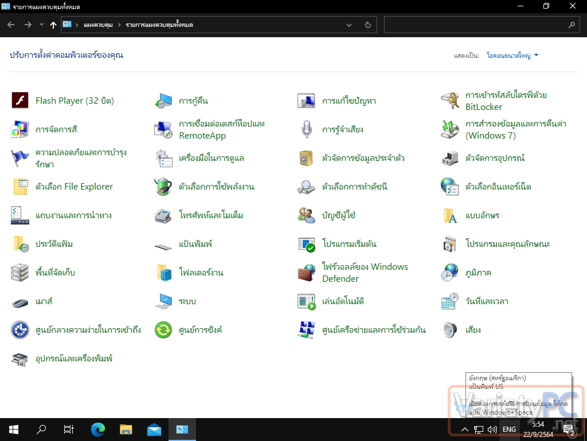Screen dimensions: 587x441
Task: Show hidden system tray icons chevron
Action: (x=465, y=430)
